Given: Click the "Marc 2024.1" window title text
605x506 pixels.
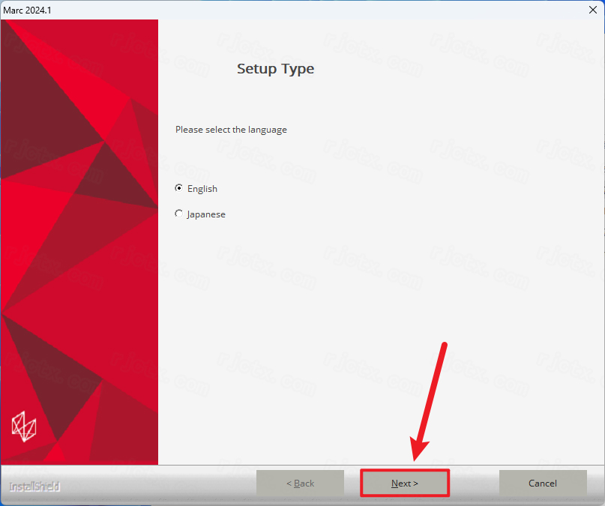Looking at the screenshot, I should pyautogui.click(x=28, y=10).
